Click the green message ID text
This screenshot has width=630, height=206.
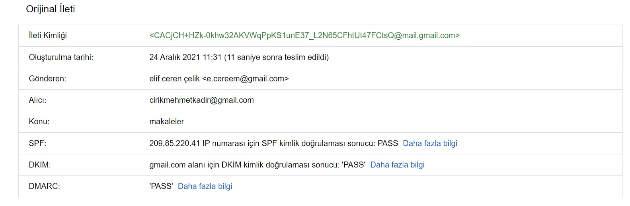(304, 35)
